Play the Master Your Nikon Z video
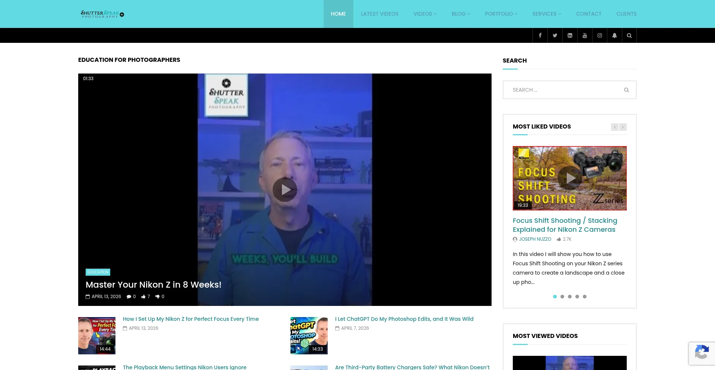Viewport: 715px width, 370px height. click(x=285, y=190)
